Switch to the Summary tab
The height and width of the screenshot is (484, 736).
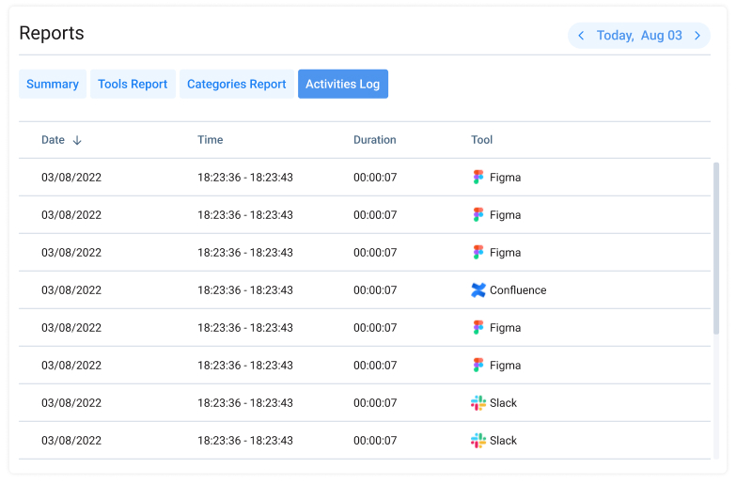click(x=53, y=84)
